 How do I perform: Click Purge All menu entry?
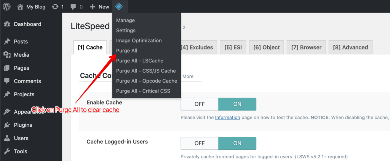pyautogui.click(x=126, y=51)
